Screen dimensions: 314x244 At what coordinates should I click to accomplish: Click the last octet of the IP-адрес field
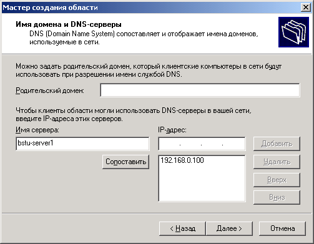point(233,144)
